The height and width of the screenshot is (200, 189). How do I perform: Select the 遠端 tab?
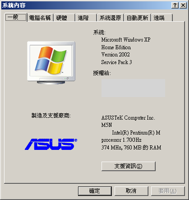[162, 18]
